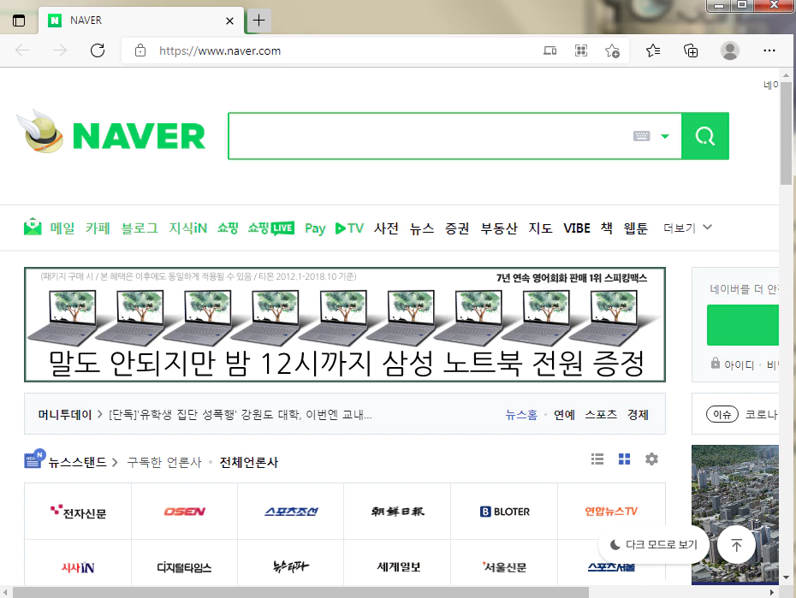Open browser Settings and more menu
The image size is (796, 598).
(x=769, y=50)
